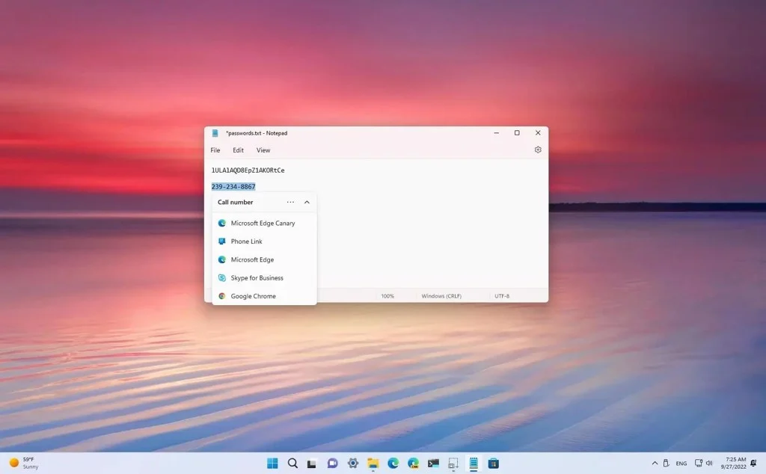Image resolution: width=766 pixels, height=474 pixels.
Task: Select Google Chrome in the Call number list
Action: point(264,296)
